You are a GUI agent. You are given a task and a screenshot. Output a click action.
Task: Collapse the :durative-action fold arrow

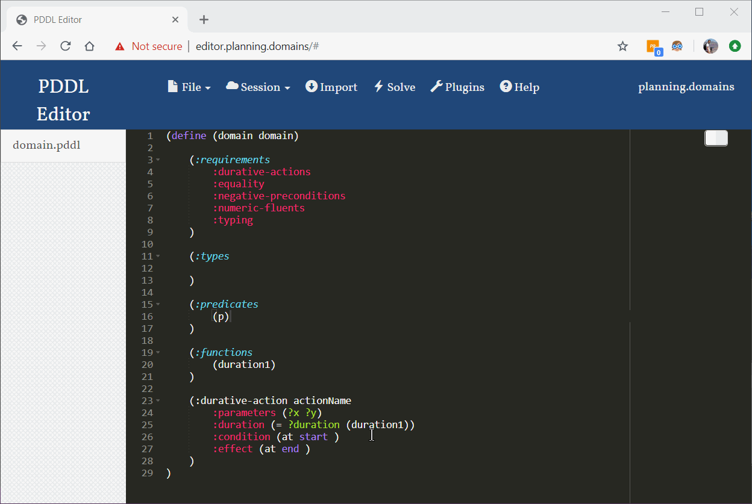pyautogui.click(x=158, y=400)
